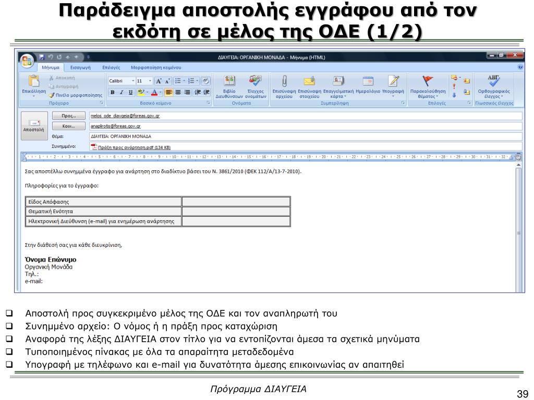
Task: Customize quick access toolbar dropdown arrow
Action: (88, 57)
